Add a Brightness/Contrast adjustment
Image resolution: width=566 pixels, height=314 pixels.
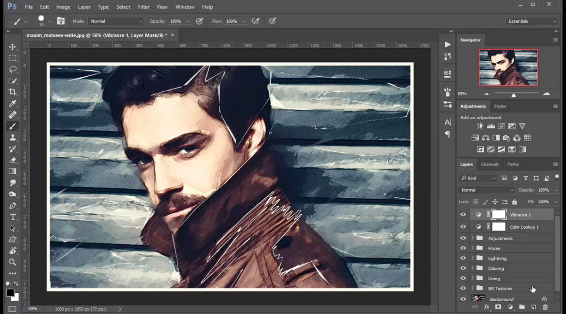[480, 126]
